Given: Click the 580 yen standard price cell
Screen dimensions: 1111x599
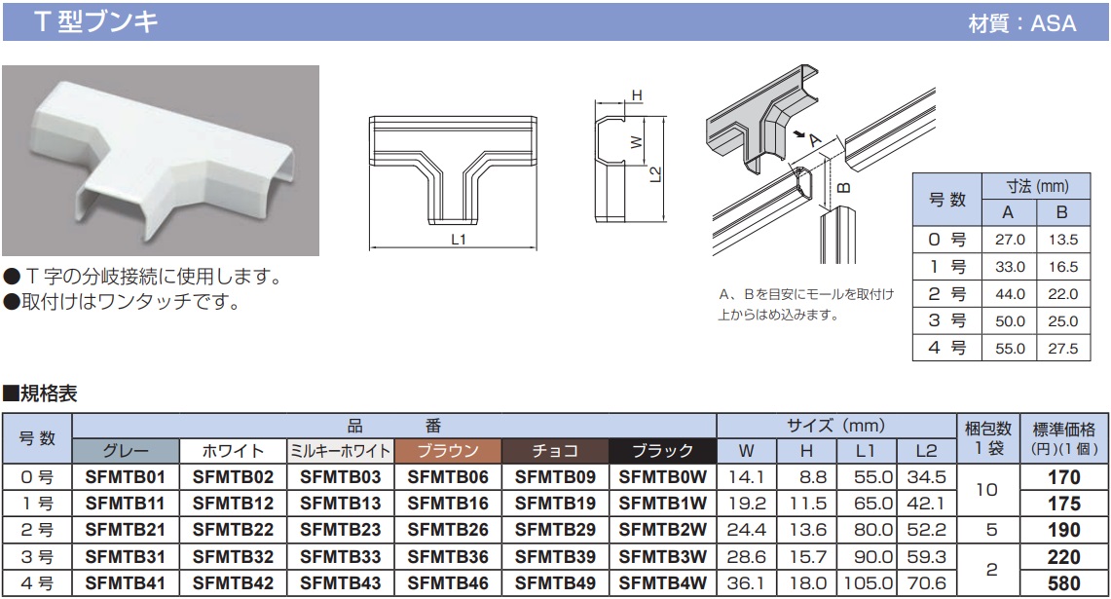Looking at the screenshot, I should coord(1063,583).
